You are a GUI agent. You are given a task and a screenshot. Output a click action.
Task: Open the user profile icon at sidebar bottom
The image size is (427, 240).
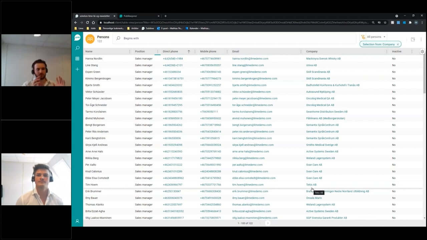[x=77, y=221]
